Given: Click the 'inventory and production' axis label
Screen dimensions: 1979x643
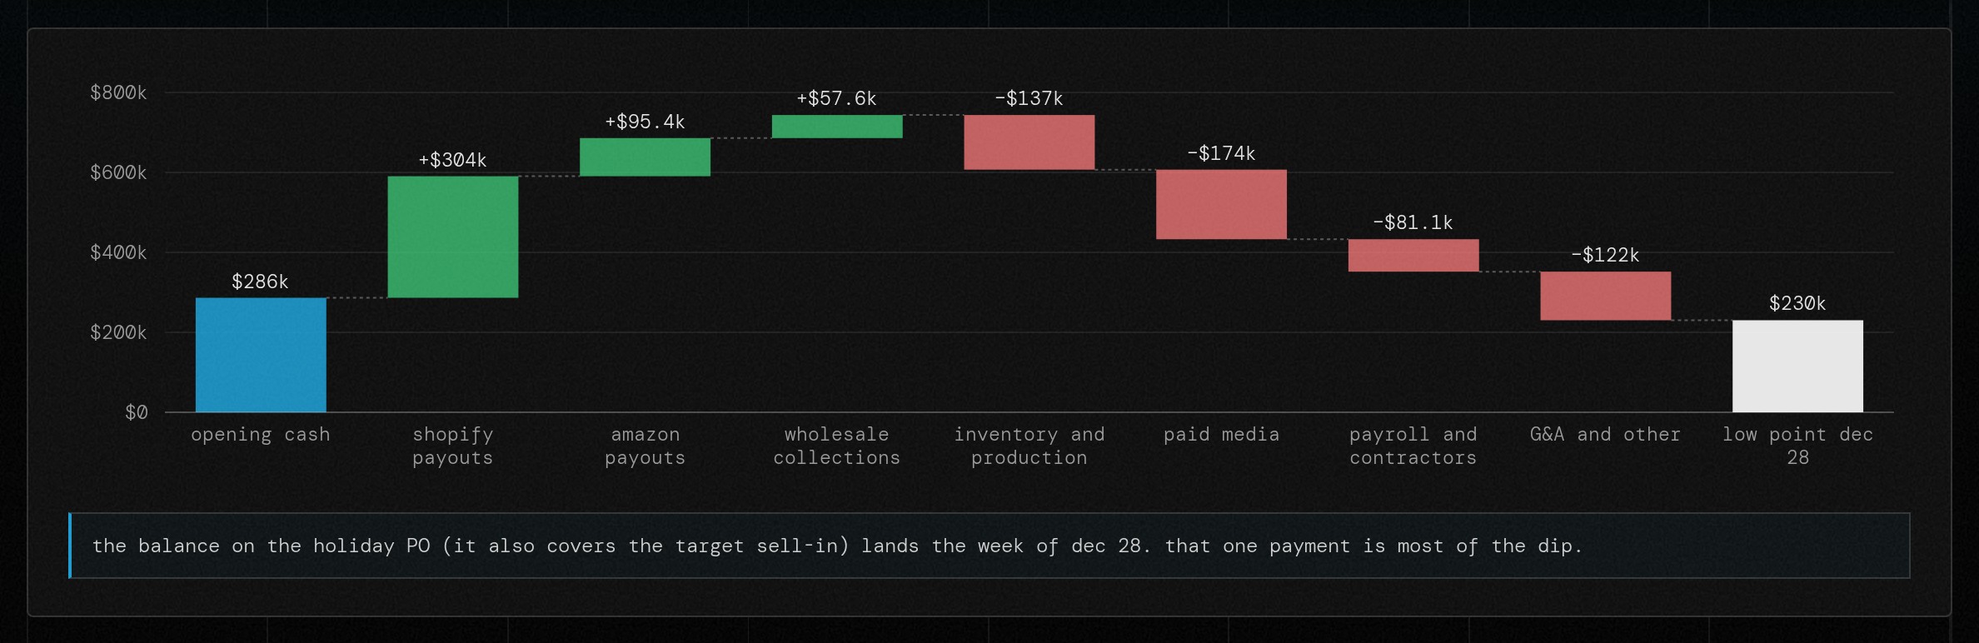Looking at the screenshot, I should 1029,446.
